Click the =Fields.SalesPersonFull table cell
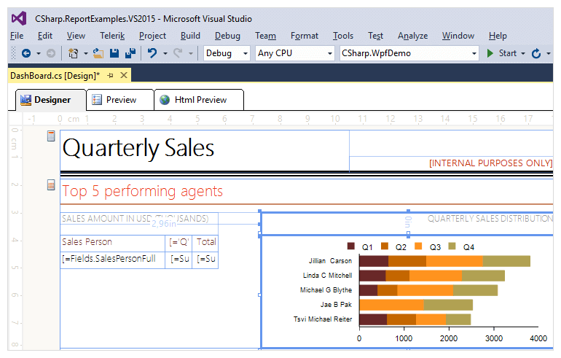 112,259
